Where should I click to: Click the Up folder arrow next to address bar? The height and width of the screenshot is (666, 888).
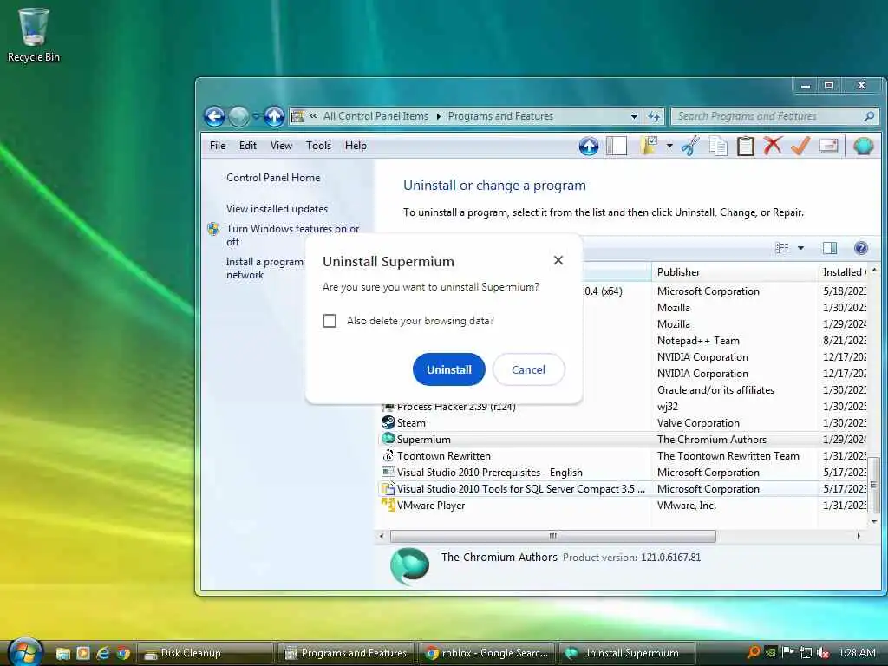[x=274, y=117]
